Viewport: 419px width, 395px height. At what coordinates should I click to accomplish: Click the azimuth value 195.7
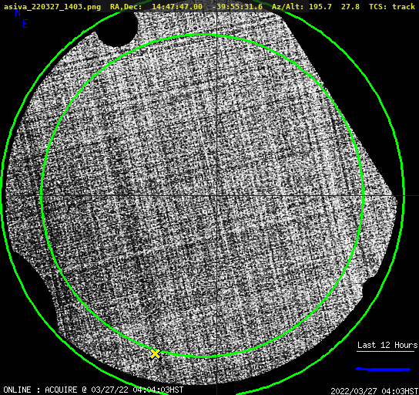click(x=320, y=7)
